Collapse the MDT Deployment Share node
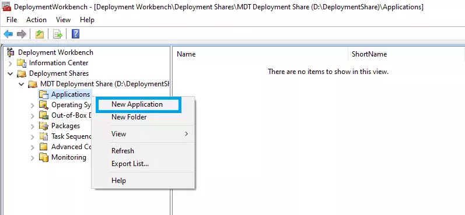This screenshot has width=465, height=215. [21, 84]
